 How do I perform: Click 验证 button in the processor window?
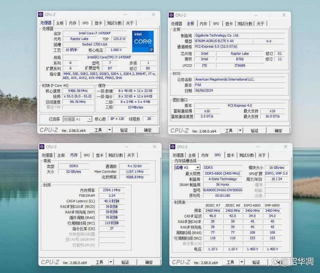124,130
